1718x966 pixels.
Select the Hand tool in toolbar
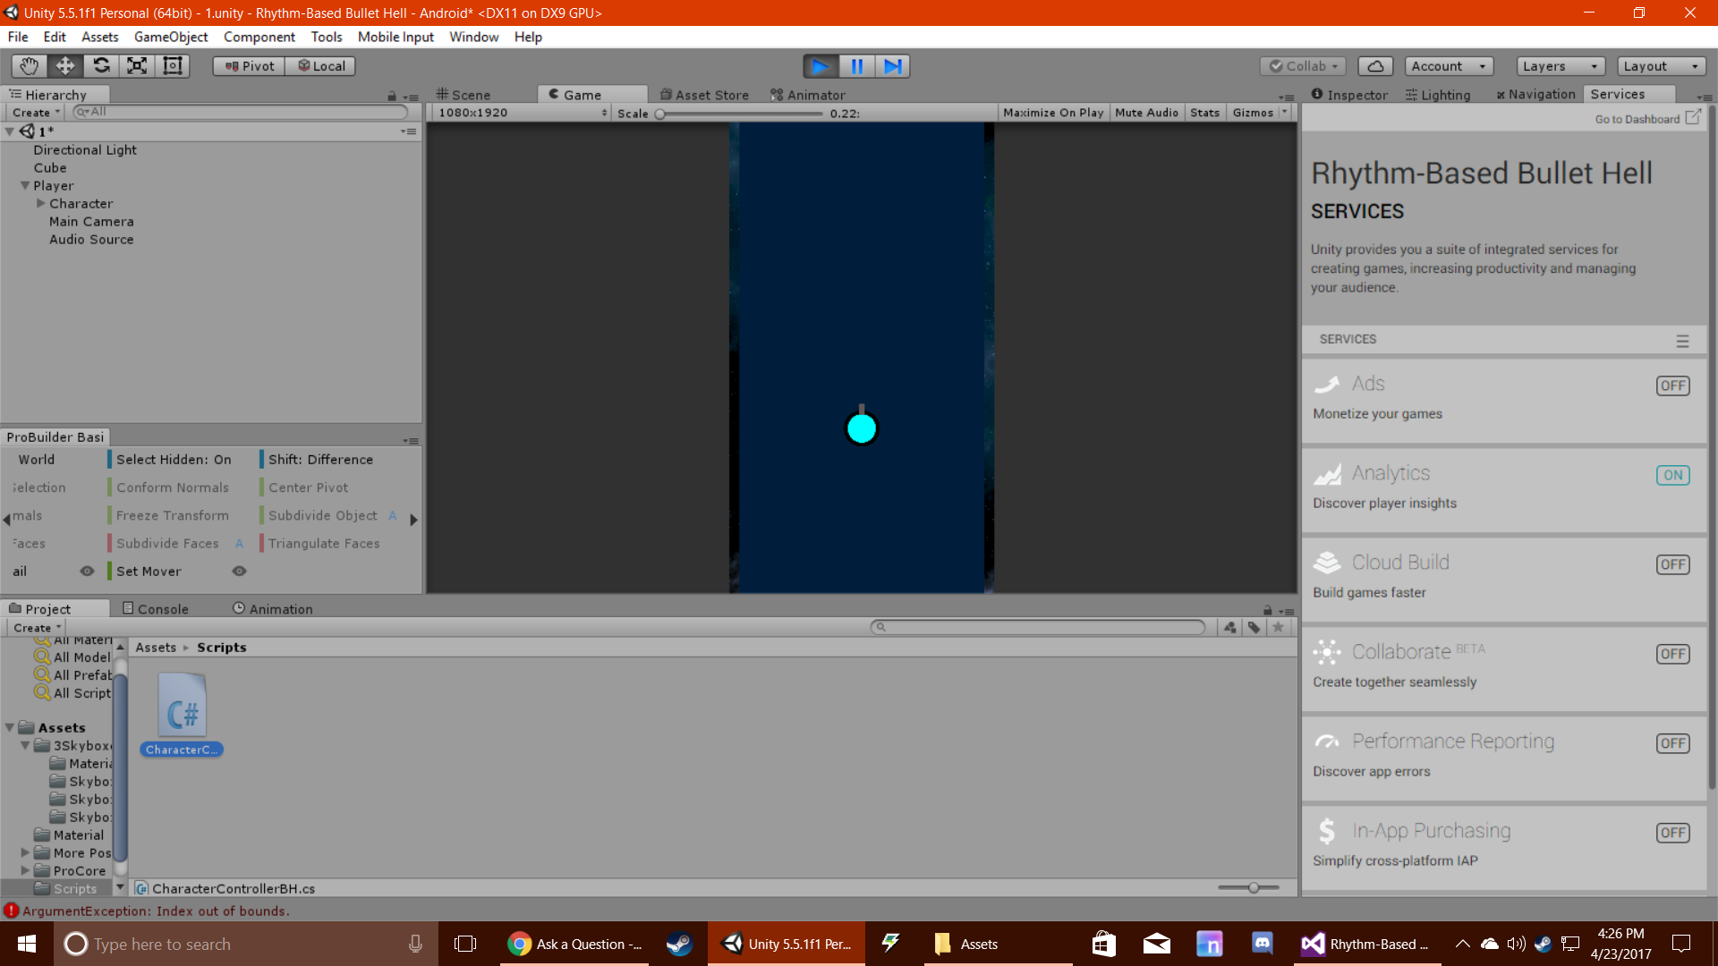(29, 66)
